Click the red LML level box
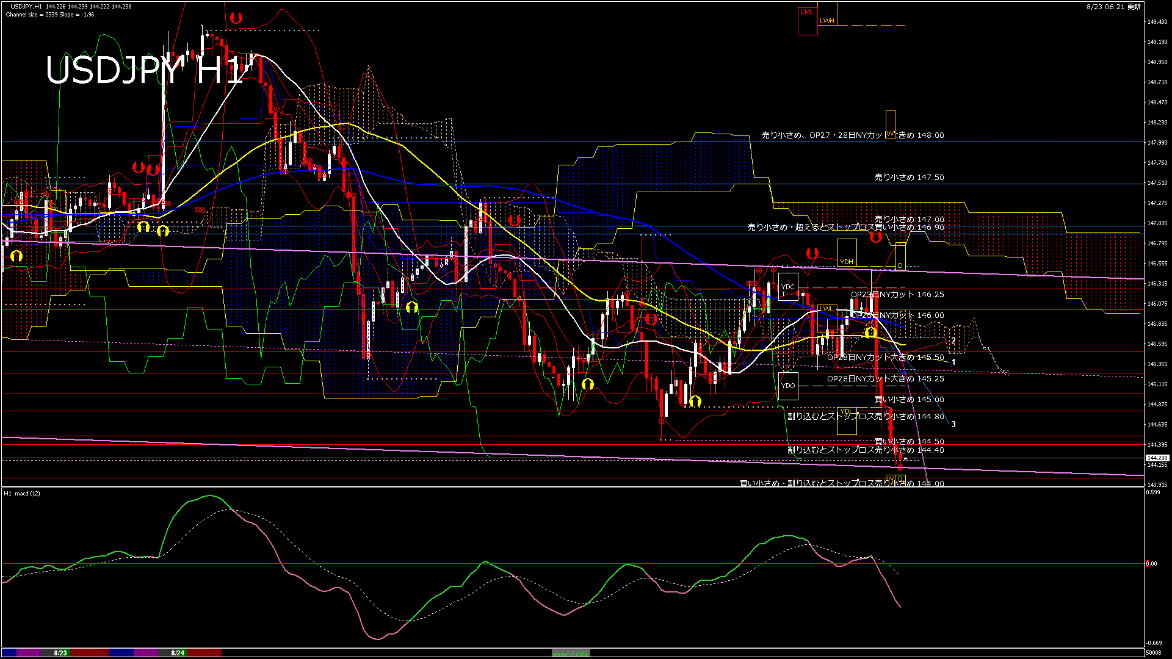Viewport: 1172px width, 659px height. coord(807,20)
